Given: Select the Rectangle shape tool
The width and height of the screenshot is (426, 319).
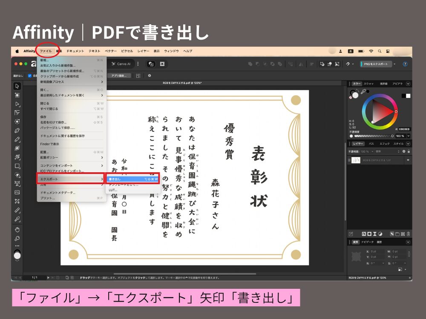Looking at the screenshot, I should 17,166.
